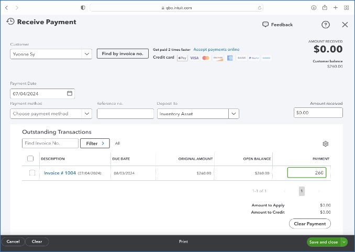355x252 pixels.
Task: Expand the Deposit To Inventory Asset dropdown
Action: [234, 114]
